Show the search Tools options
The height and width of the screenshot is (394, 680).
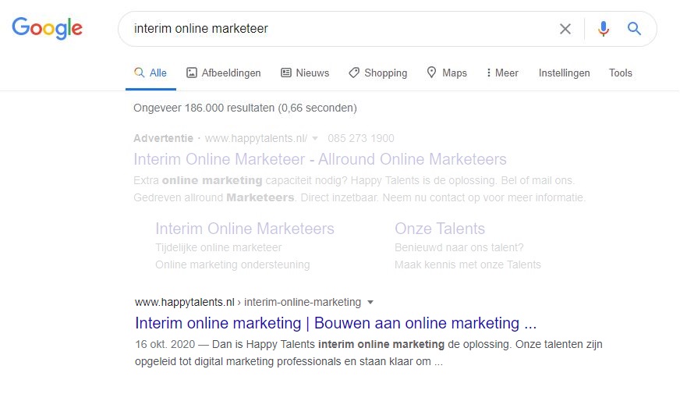click(x=621, y=73)
